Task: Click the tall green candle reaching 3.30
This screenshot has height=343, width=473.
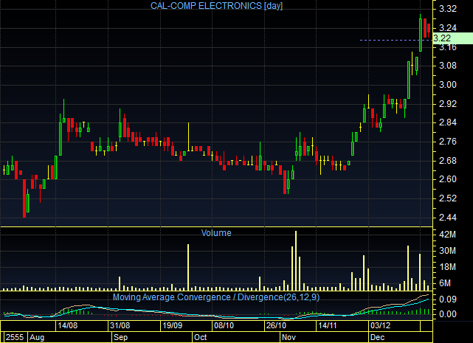Action: [420, 33]
